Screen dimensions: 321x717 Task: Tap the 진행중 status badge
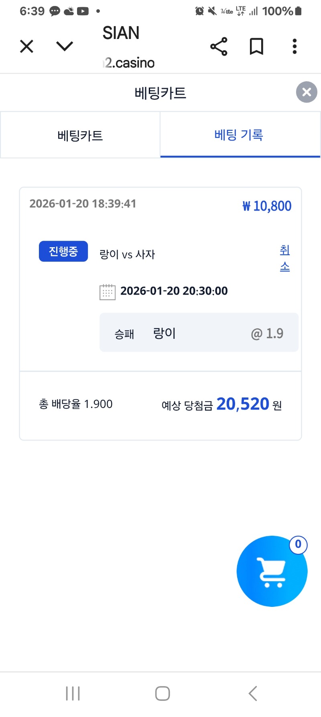pos(63,252)
